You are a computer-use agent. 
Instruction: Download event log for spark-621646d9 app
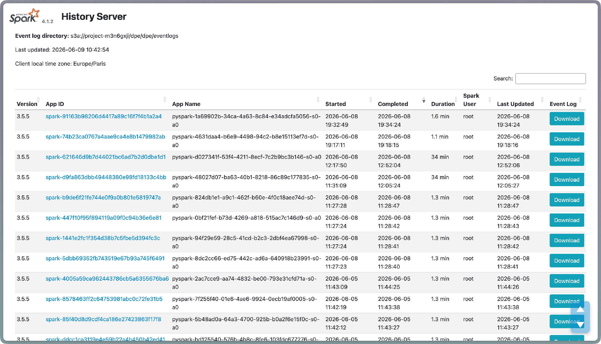pos(567,159)
